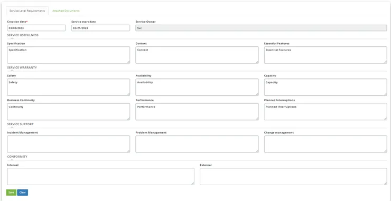This screenshot has height=201, width=391.
Task: Click the resize grip of Incident Management box
Action: pyautogui.click(x=128, y=151)
